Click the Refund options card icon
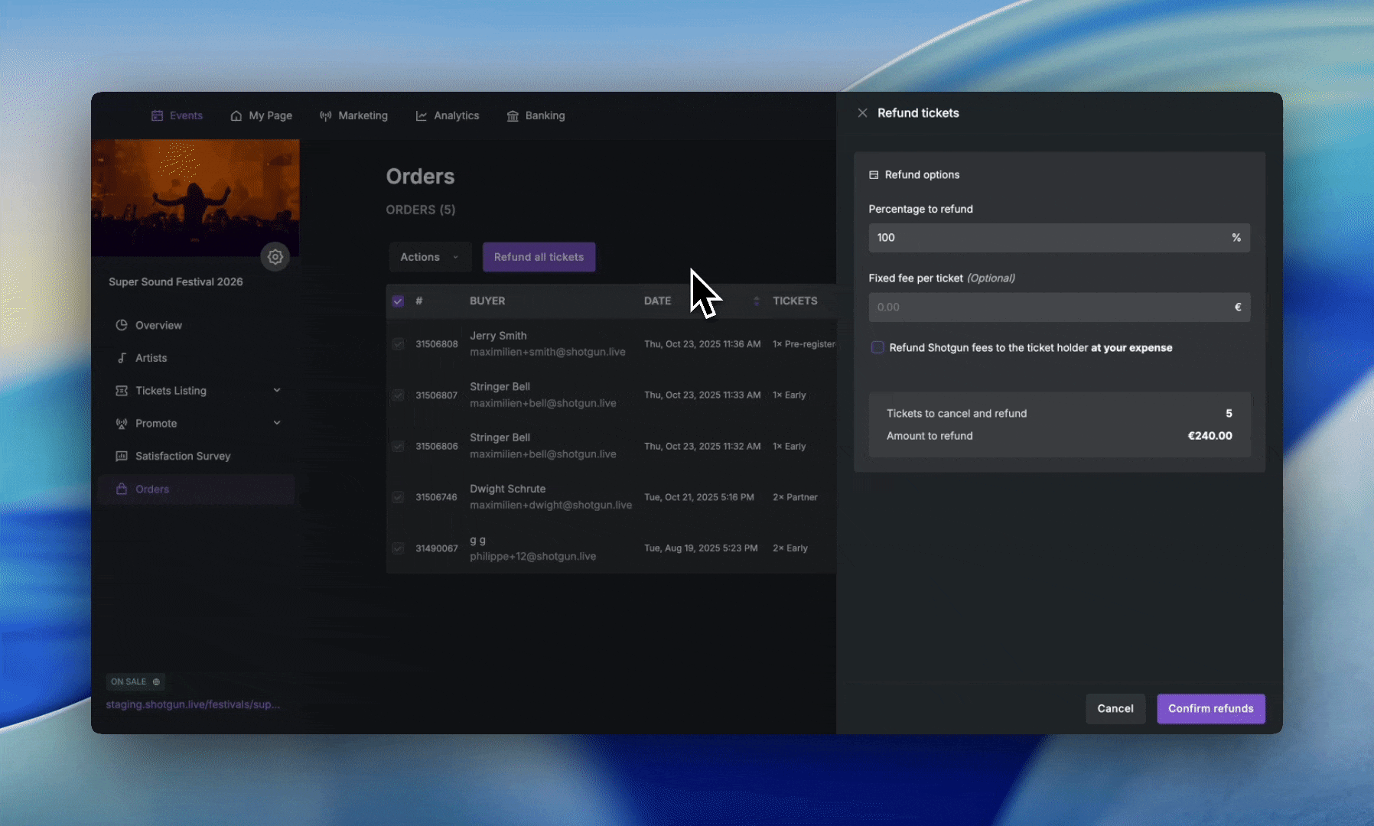Image resolution: width=1374 pixels, height=826 pixels. pos(874,175)
